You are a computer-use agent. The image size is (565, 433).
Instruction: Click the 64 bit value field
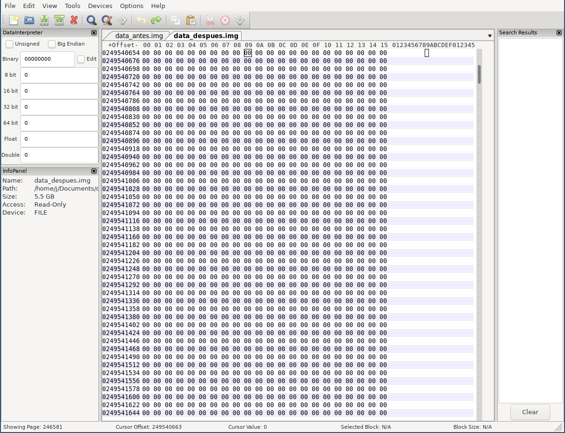(59, 123)
